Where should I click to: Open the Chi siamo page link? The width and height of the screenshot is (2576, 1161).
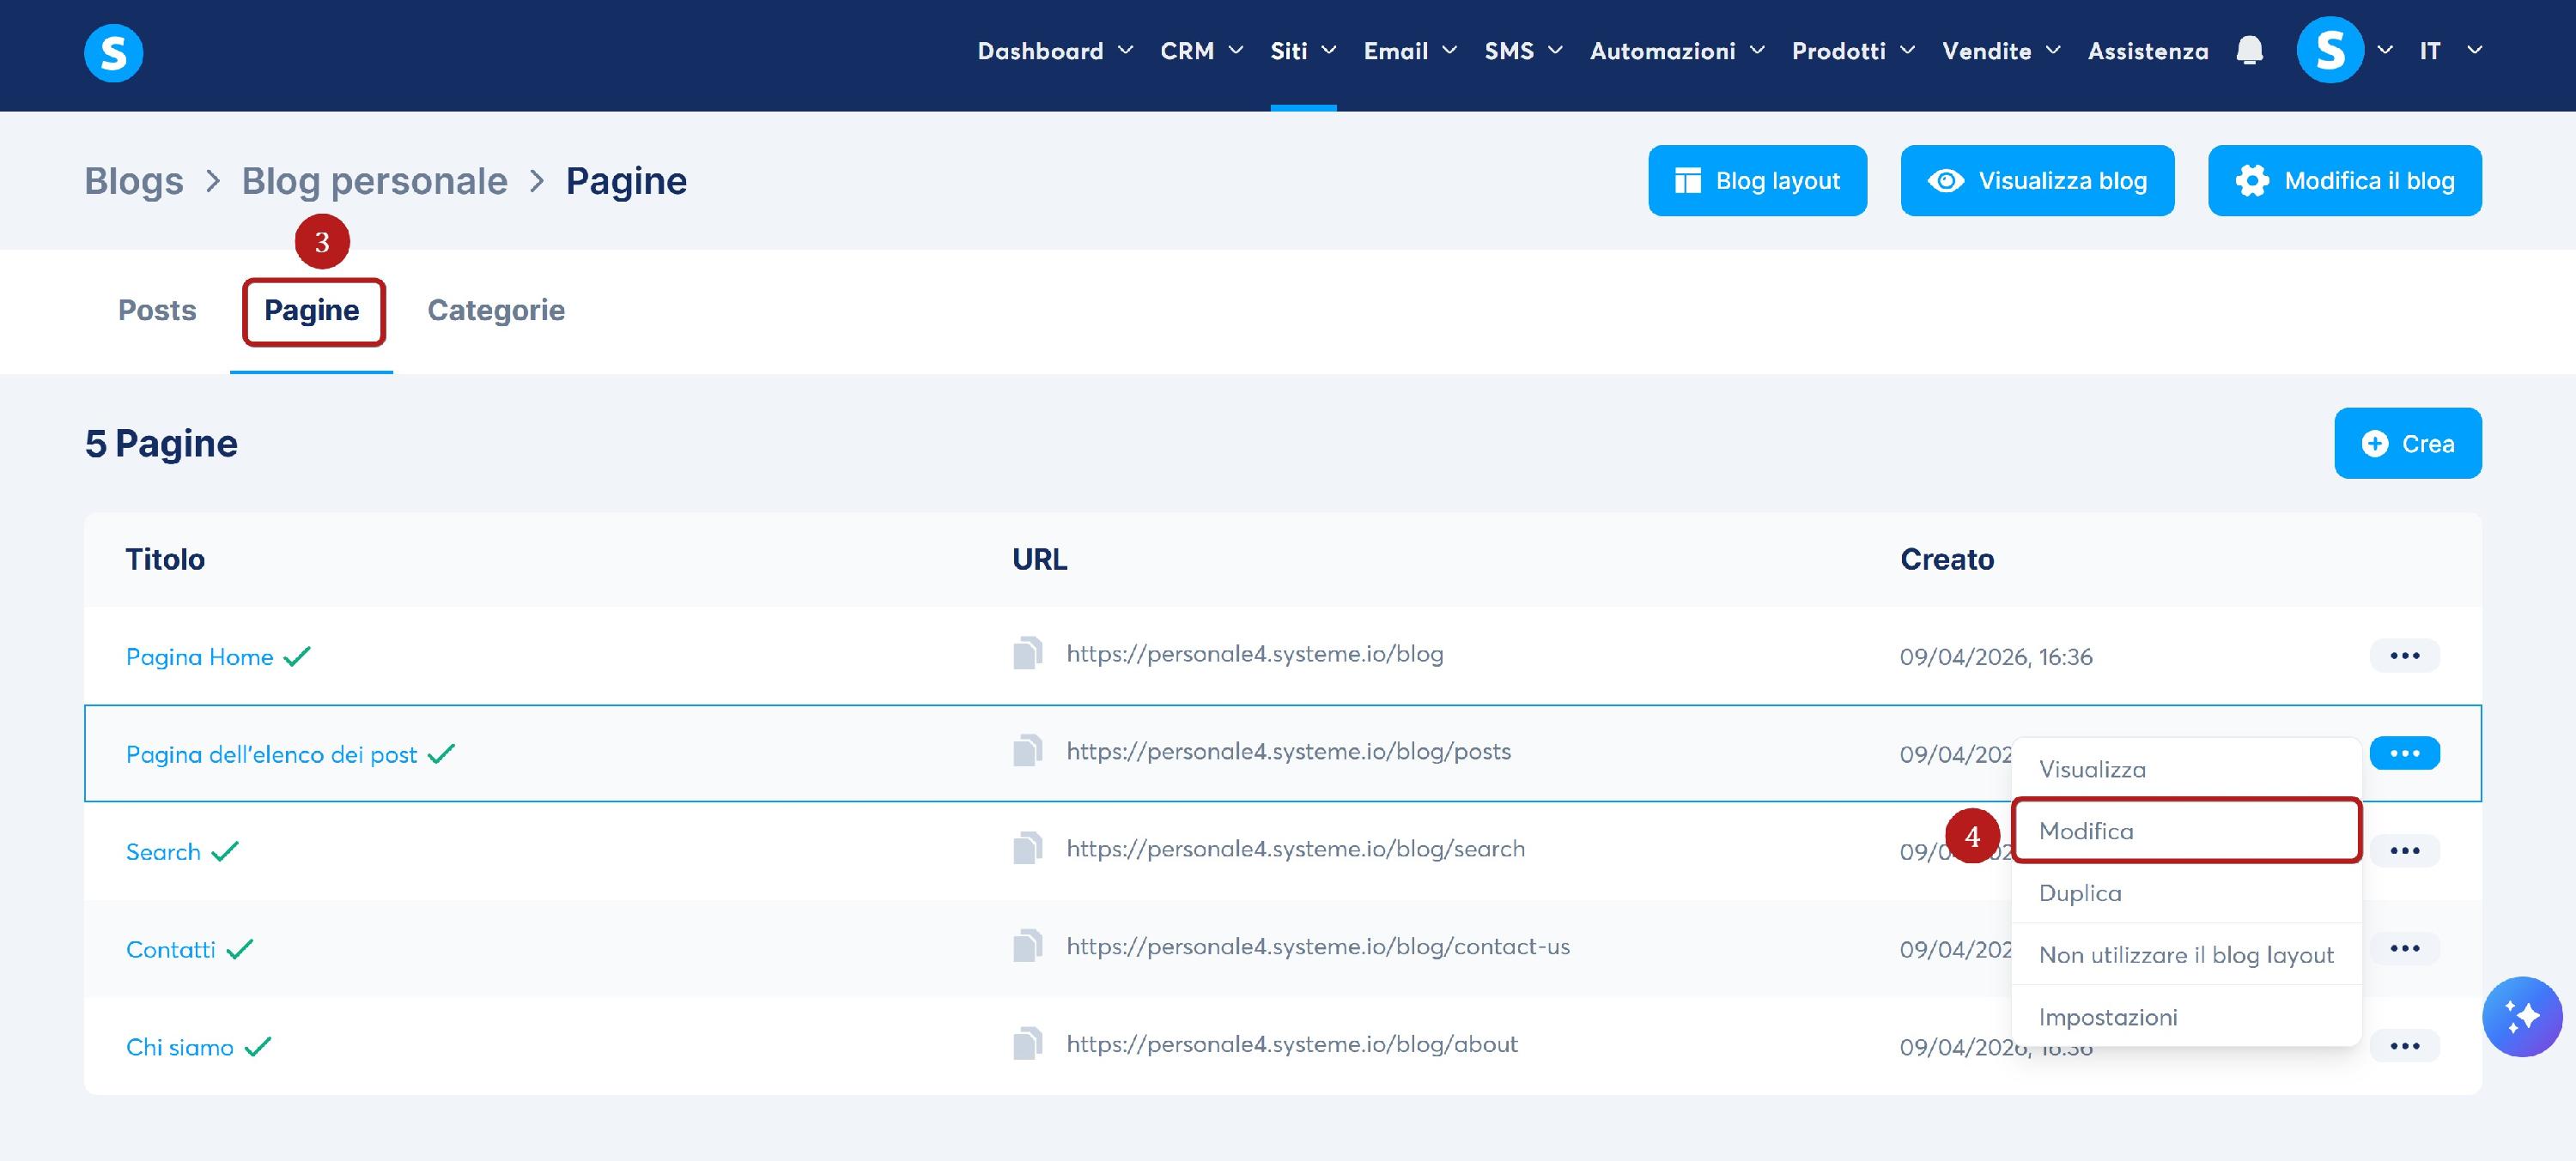point(179,1047)
